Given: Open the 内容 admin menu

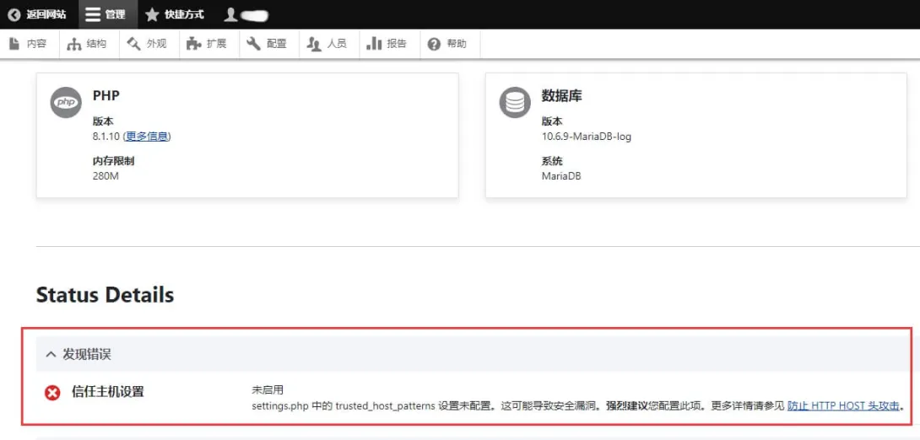Looking at the screenshot, I should click(36, 44).
